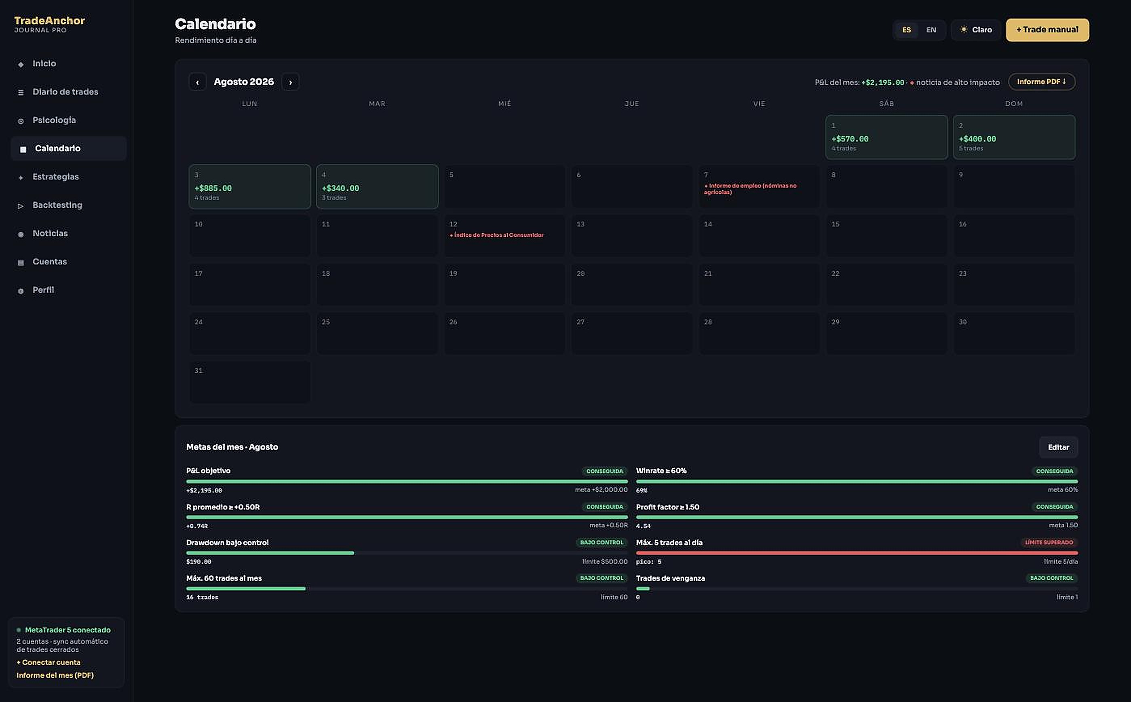1131x702 pixels.
Task: Open August 1 day cell with +$570.00
Action: 886,137
